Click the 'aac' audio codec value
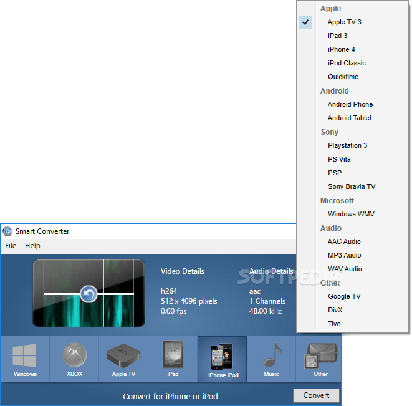Screen dimensions: 412x406 coord(254,291)
